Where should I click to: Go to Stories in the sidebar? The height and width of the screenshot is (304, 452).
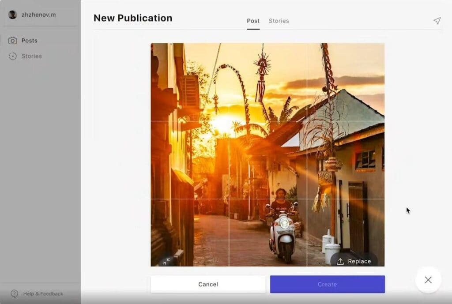(x=32, y=56)
